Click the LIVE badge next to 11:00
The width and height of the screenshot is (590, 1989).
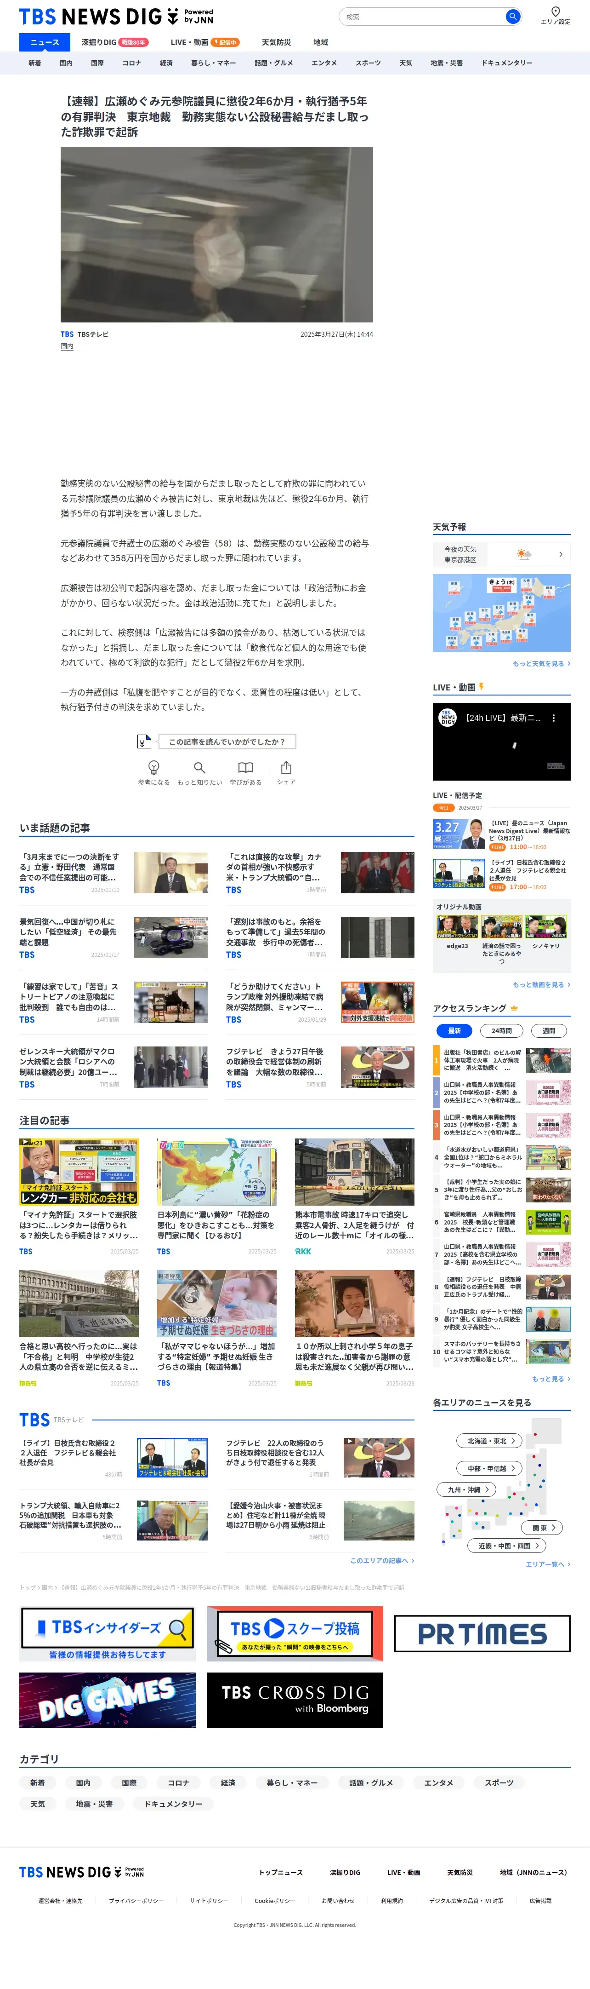[x=498, y=847]
